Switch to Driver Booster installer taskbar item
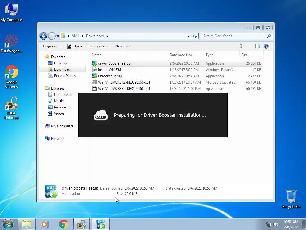 pyautogui.click(x=101, y=224)
